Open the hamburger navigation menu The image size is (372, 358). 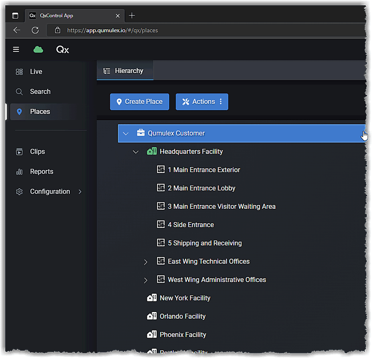[16, 49]
